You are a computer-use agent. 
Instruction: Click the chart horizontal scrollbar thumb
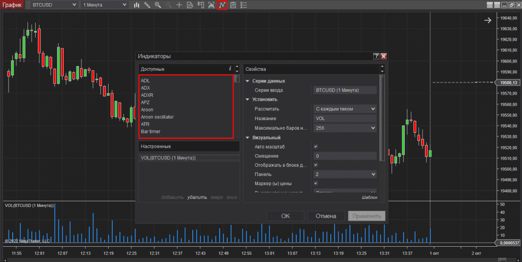click(502, 260)
